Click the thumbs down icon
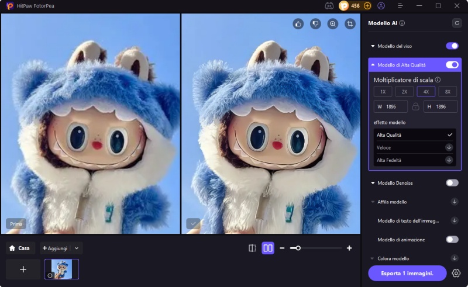Viewport: 468px width, 287px height. [x=315, y=24]
